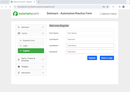Focus the UserName input field
The width and height of the screenshot is (130, 92).
(90, 46)
